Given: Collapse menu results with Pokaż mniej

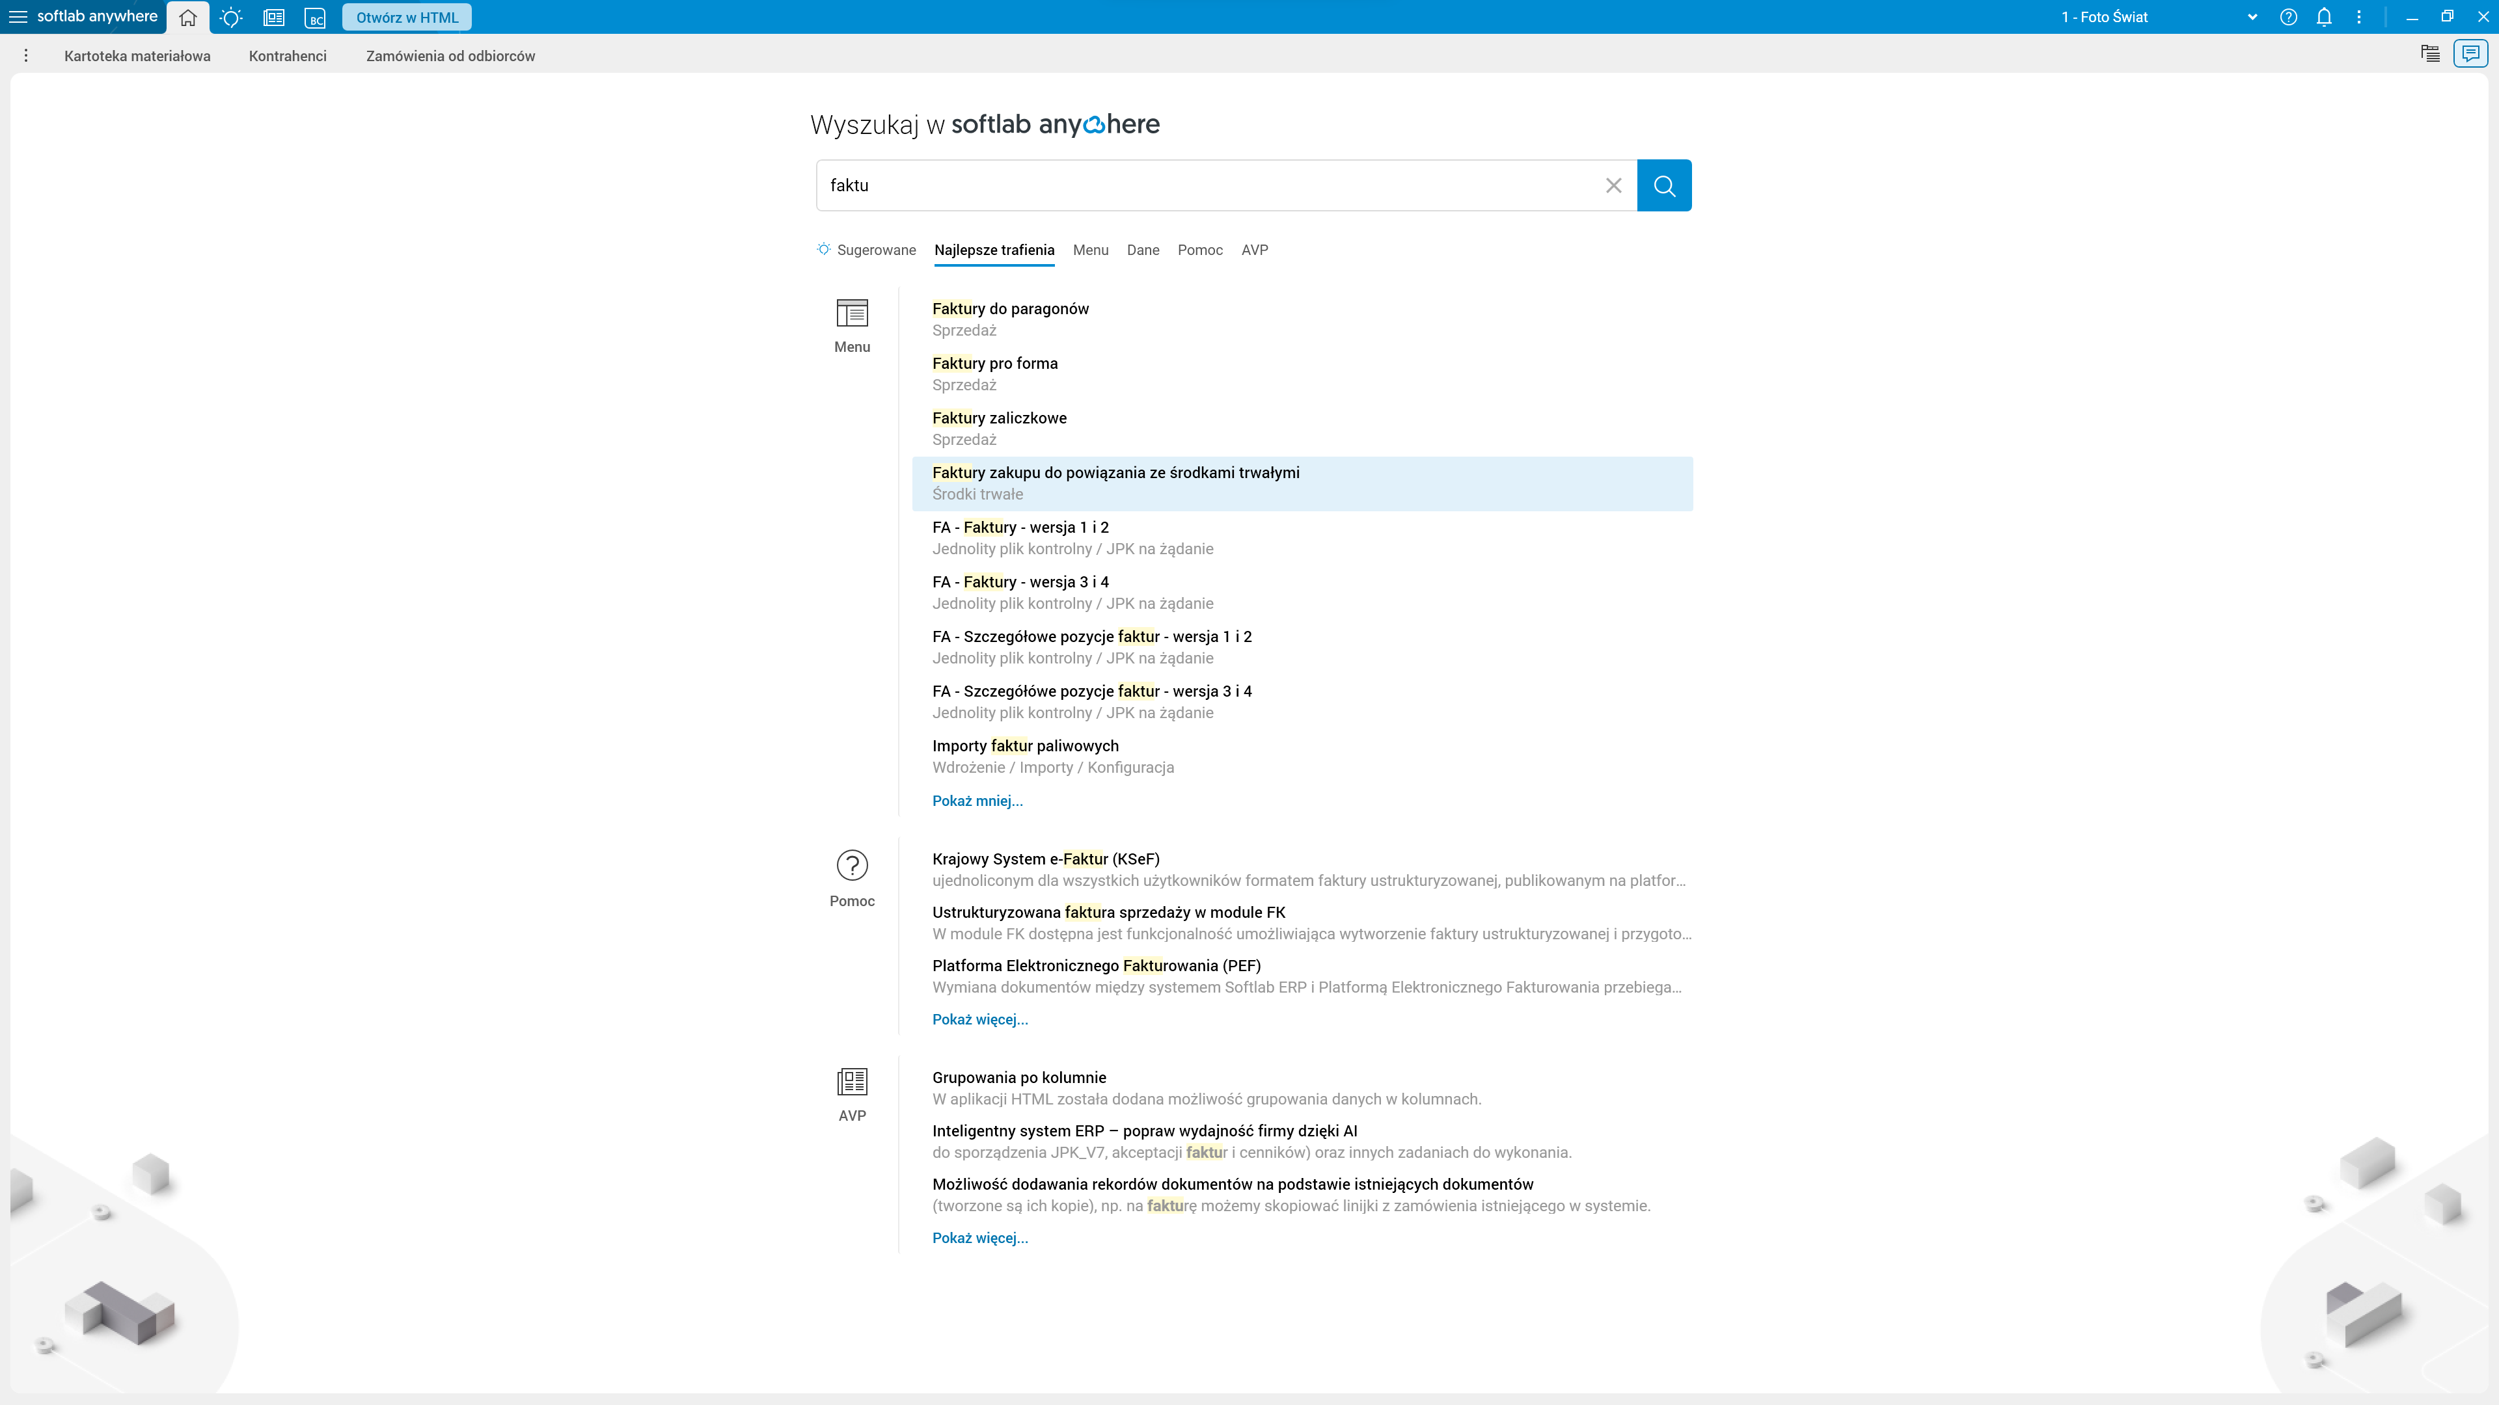Looking at the screenshot, I should click(977, 801).
